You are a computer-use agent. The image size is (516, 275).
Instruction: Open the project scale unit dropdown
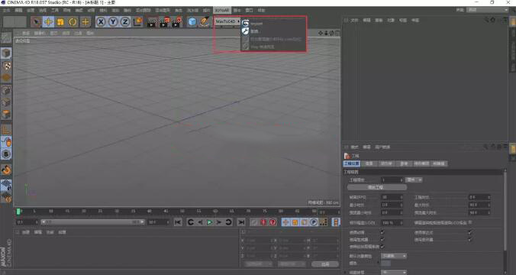pyautogui.click(x=414, y=180)
